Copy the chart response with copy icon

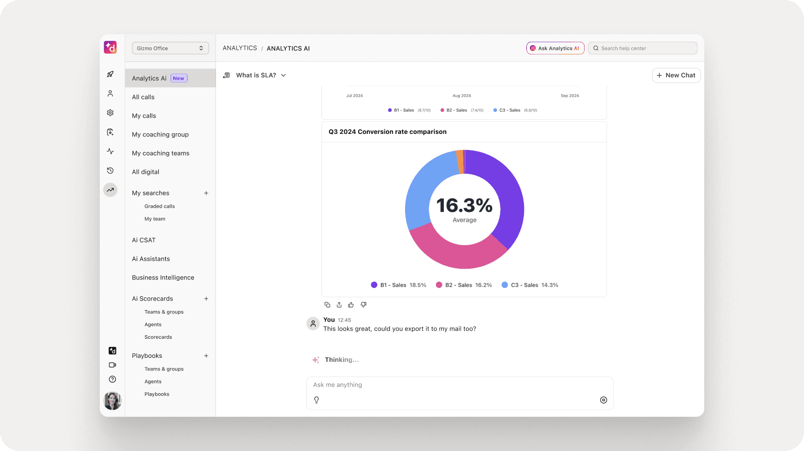coord(327,305)
